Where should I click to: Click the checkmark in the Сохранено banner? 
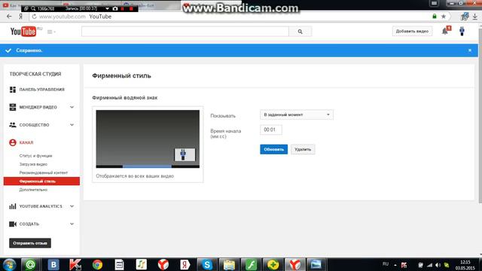(x=8, y=50)
